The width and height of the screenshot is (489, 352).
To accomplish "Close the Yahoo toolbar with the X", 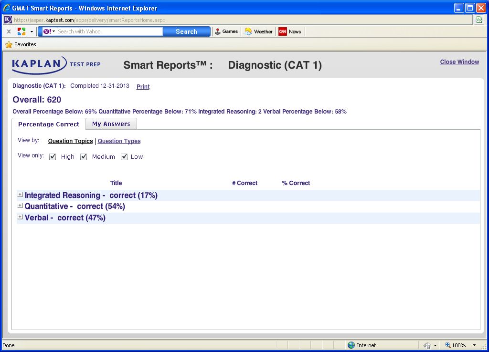I will [x=9, y=31].
